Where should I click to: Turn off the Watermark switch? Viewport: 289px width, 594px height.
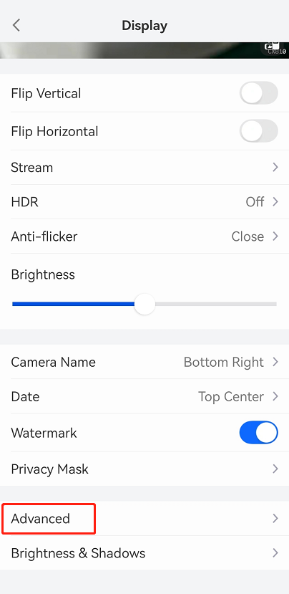259,432
